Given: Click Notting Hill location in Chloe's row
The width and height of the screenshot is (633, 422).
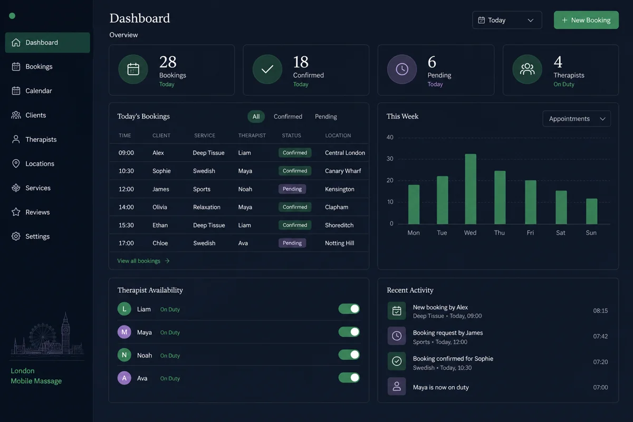Looking at the screenshot, I should pyautogui.click(x=340, y=243).
